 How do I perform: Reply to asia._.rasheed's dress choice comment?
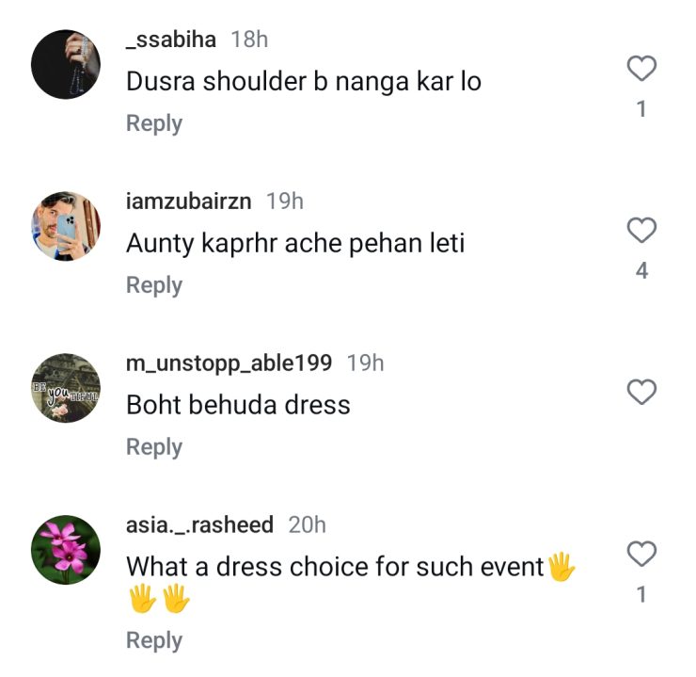[x=154, y=640]
